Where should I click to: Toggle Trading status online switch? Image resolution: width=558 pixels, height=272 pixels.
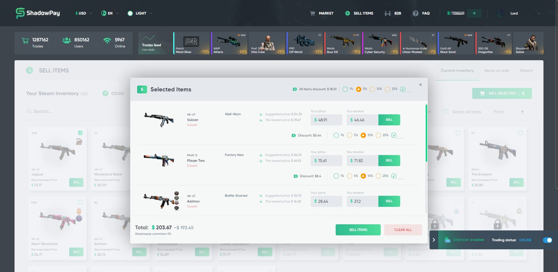tap(548, 240)
